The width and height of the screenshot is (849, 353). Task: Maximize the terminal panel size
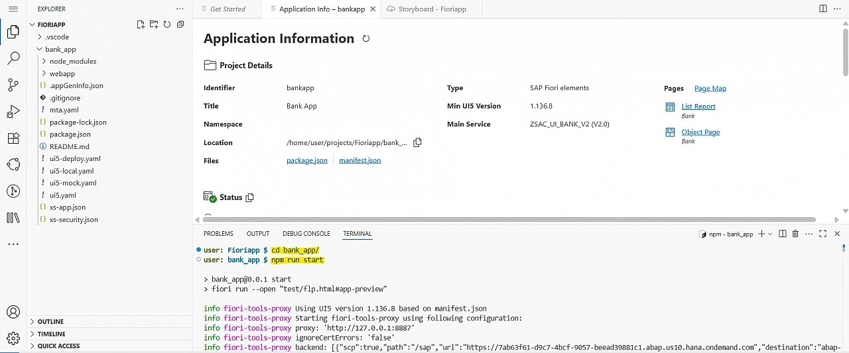822,234
